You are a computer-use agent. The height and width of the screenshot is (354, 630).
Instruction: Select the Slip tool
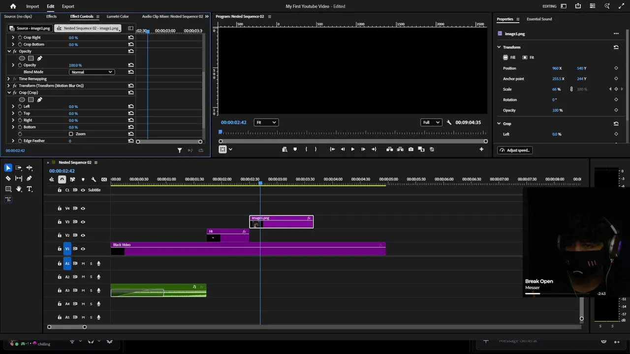pyautogui.click(x=19, y=178)
